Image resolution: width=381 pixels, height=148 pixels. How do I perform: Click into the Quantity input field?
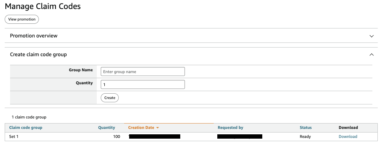point(142,85)
